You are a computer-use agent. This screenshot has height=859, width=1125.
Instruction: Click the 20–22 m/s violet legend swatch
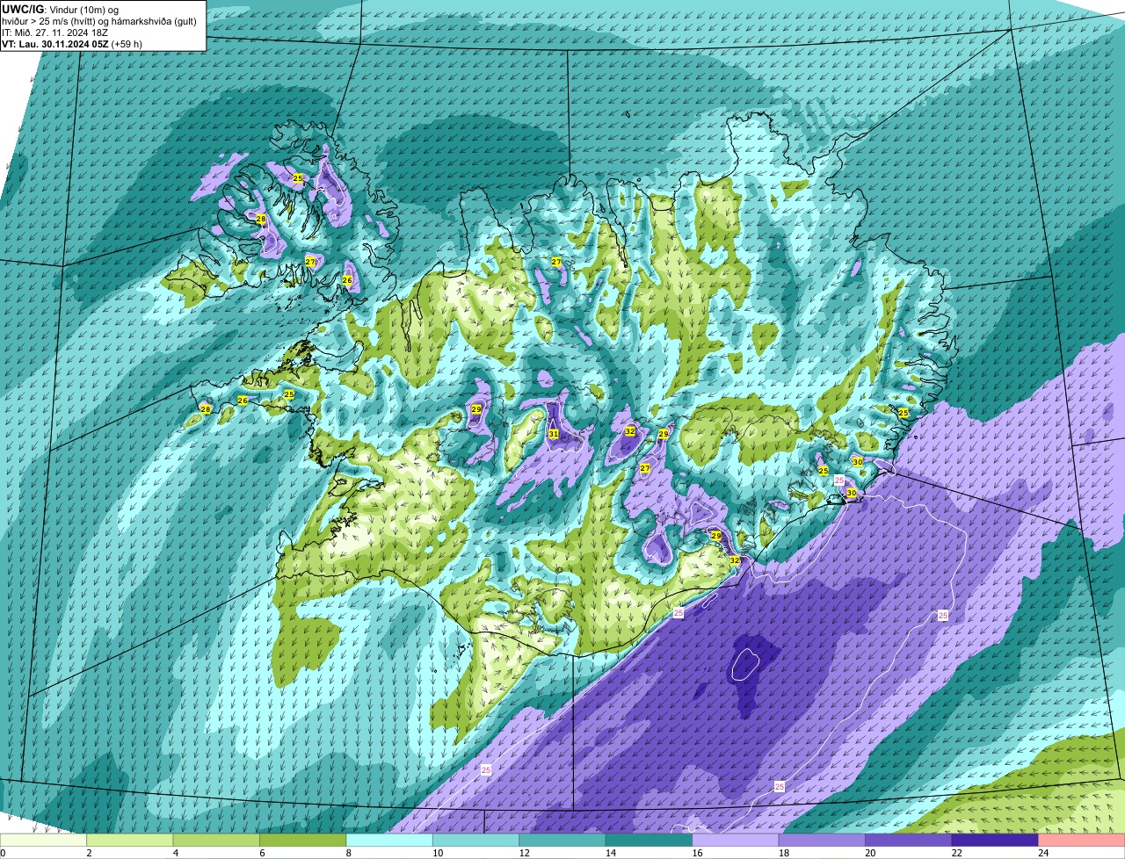pos(909,840)
